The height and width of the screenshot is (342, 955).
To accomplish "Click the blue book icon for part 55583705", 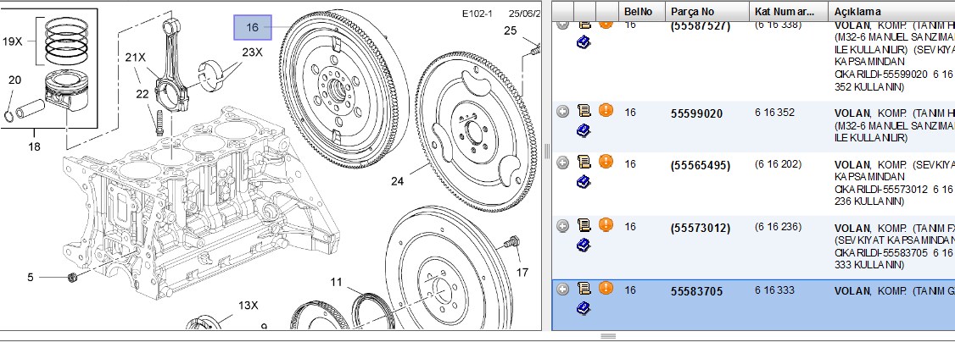I will click(x=584, y=309).
